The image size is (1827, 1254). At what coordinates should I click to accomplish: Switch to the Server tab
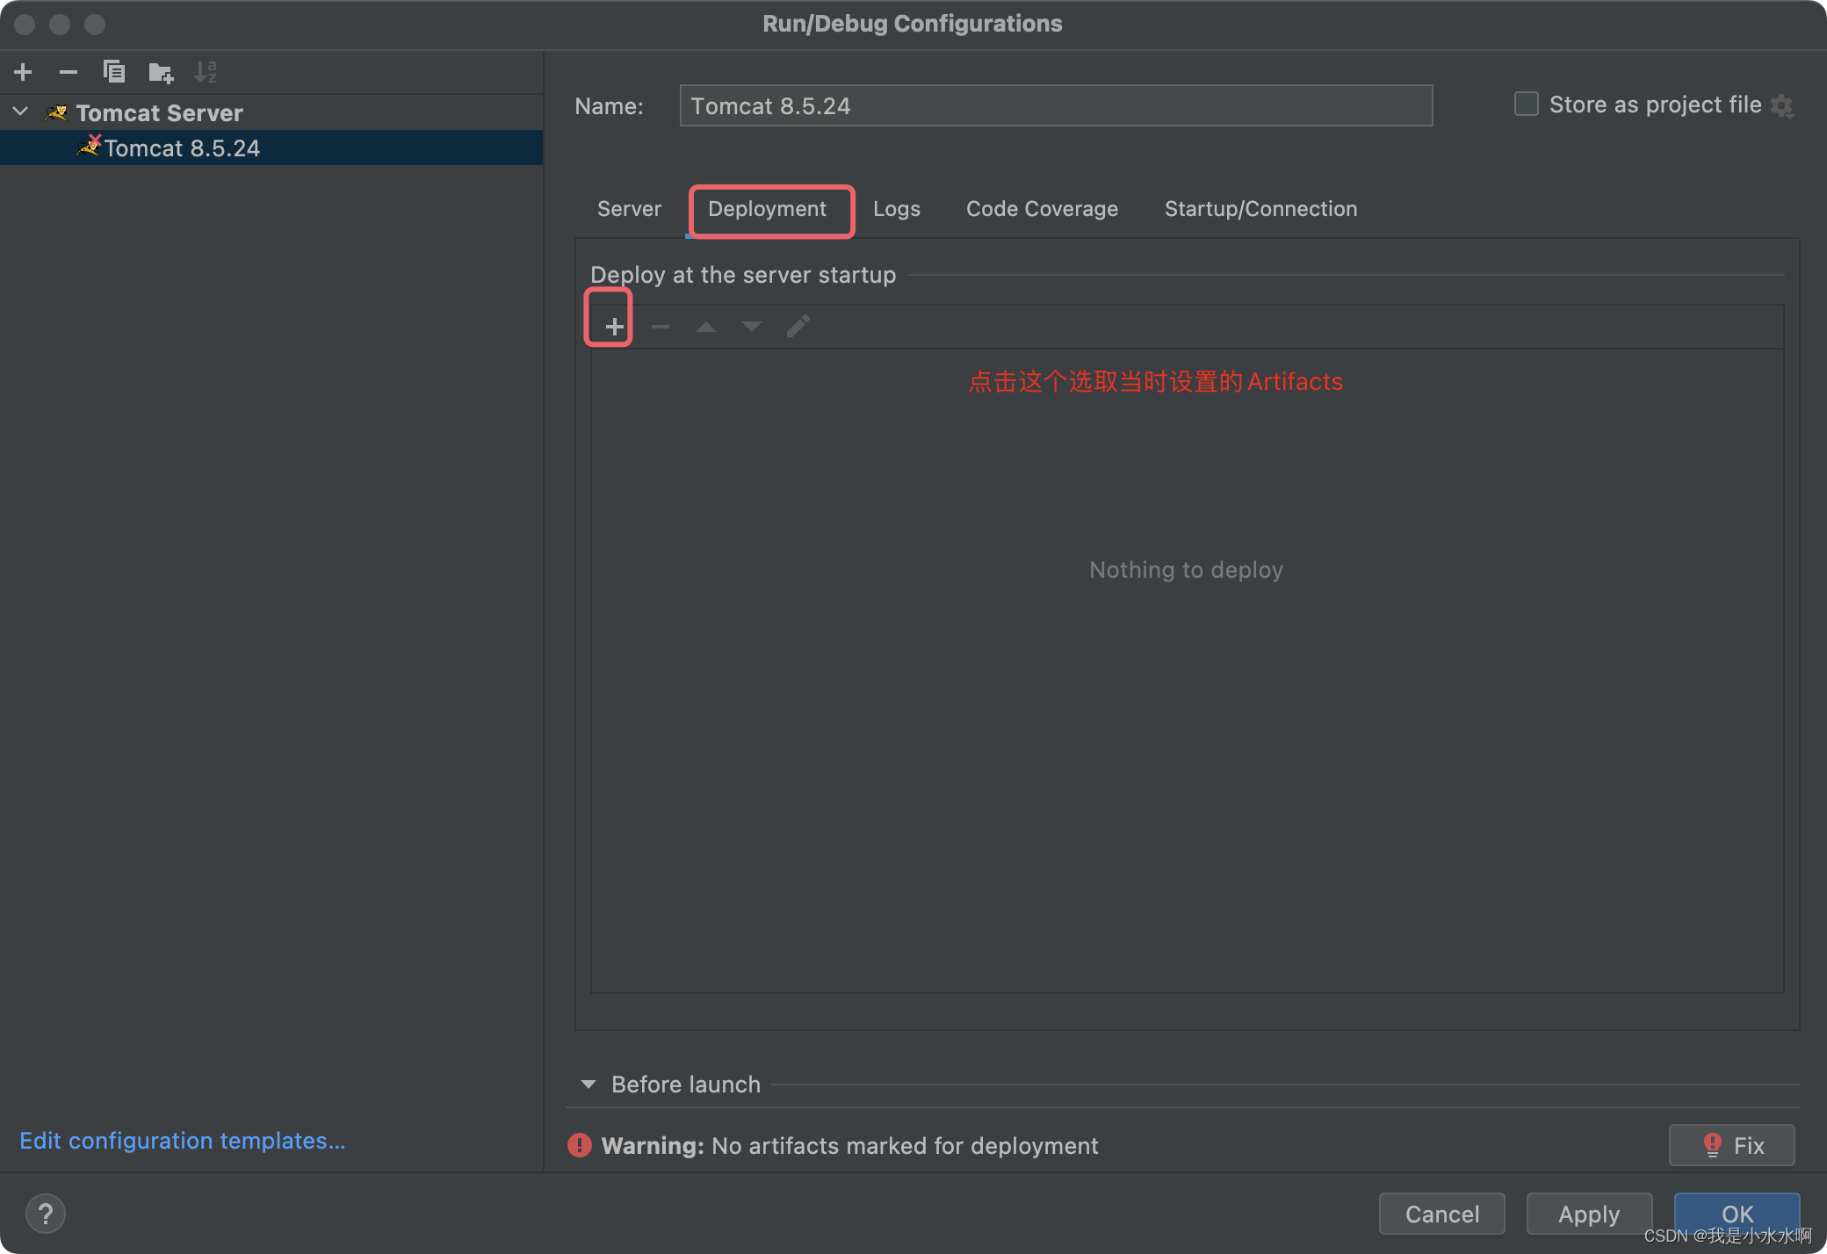point(629,209)
